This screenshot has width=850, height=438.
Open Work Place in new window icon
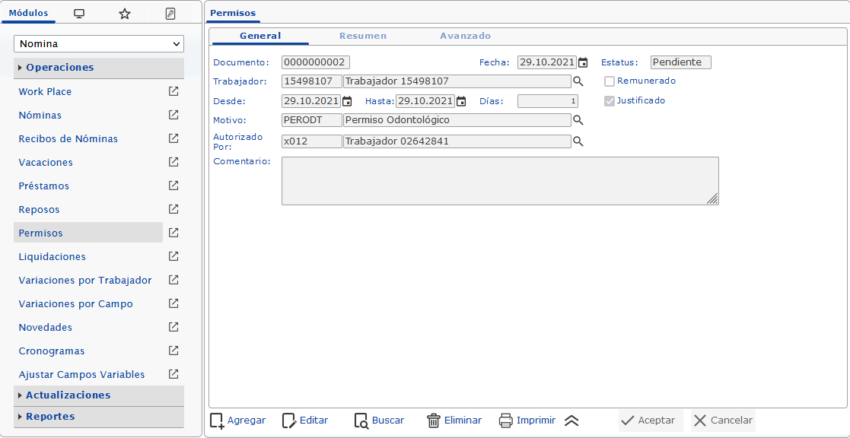pyautogui.click(x=174, y=91)
